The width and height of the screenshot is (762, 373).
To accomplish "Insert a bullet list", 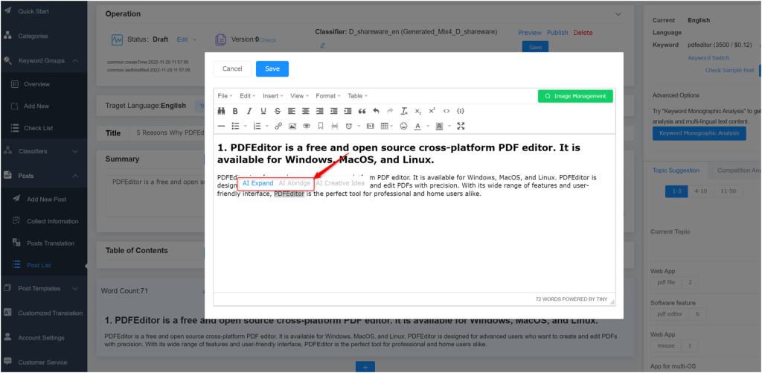I will (235, 126).
